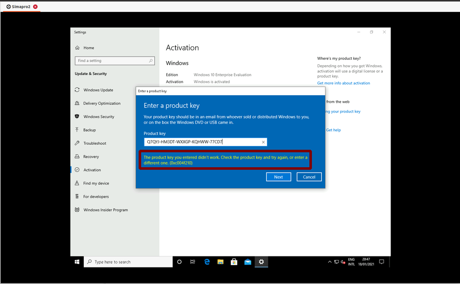Close the Simapro2 tab with red X
Image resolution: width=460 pixels, height=284 pixels.
35,7
